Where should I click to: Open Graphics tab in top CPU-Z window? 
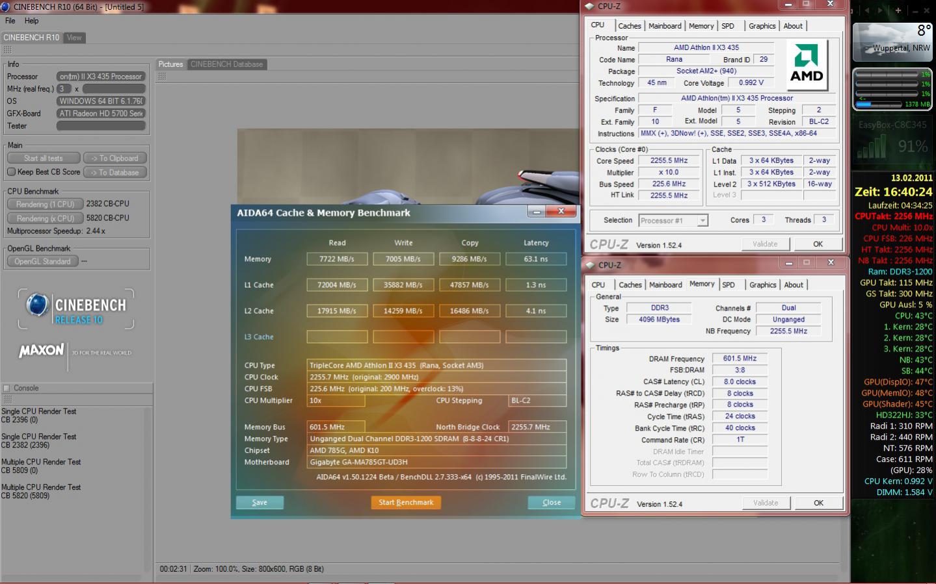[x=762, y=26]
